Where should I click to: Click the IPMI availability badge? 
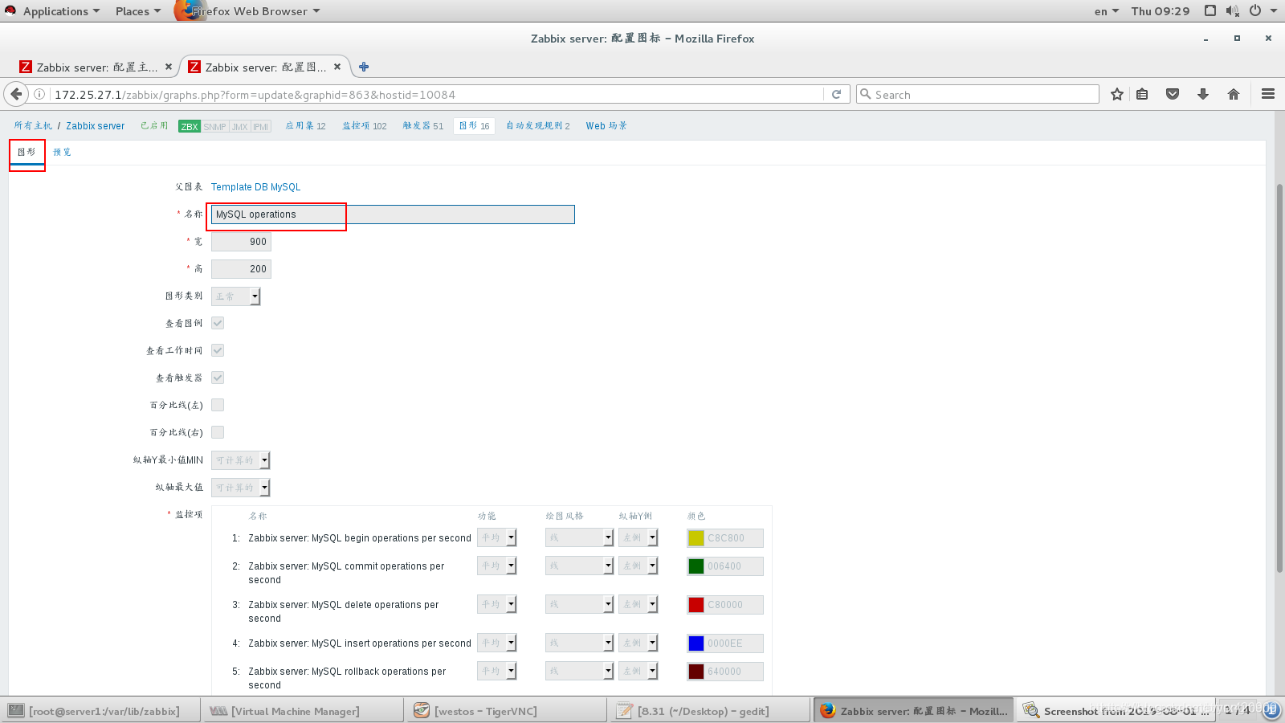click(261, 126)
